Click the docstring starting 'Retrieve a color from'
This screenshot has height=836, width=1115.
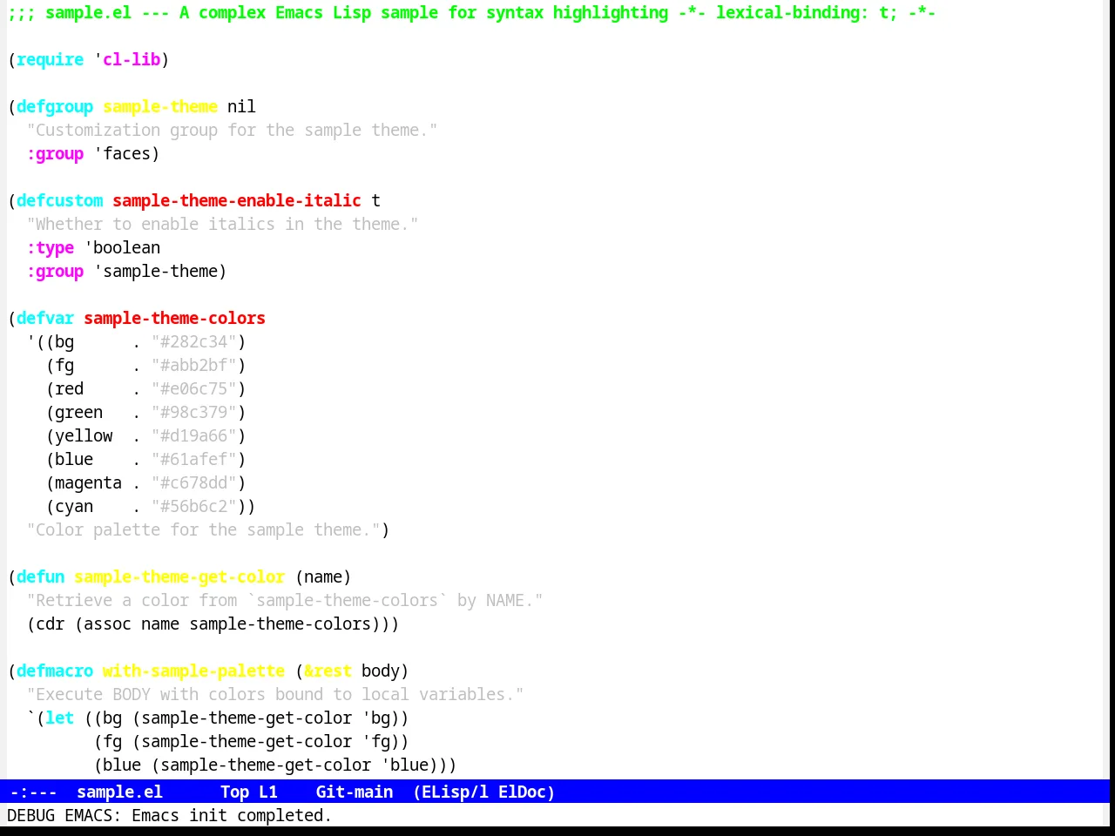tap(285, 600)
